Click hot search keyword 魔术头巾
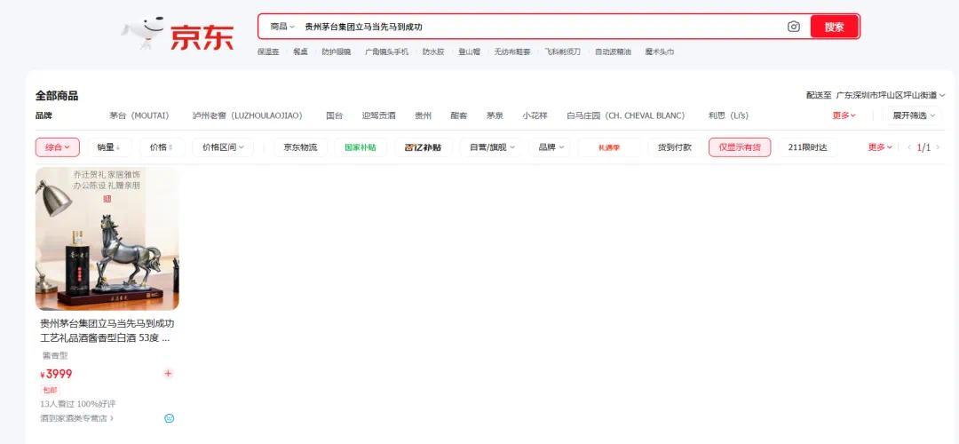959x444 pixels. [659, 52]
